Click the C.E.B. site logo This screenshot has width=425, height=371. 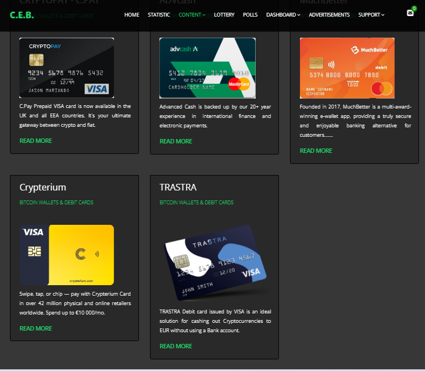22,15
